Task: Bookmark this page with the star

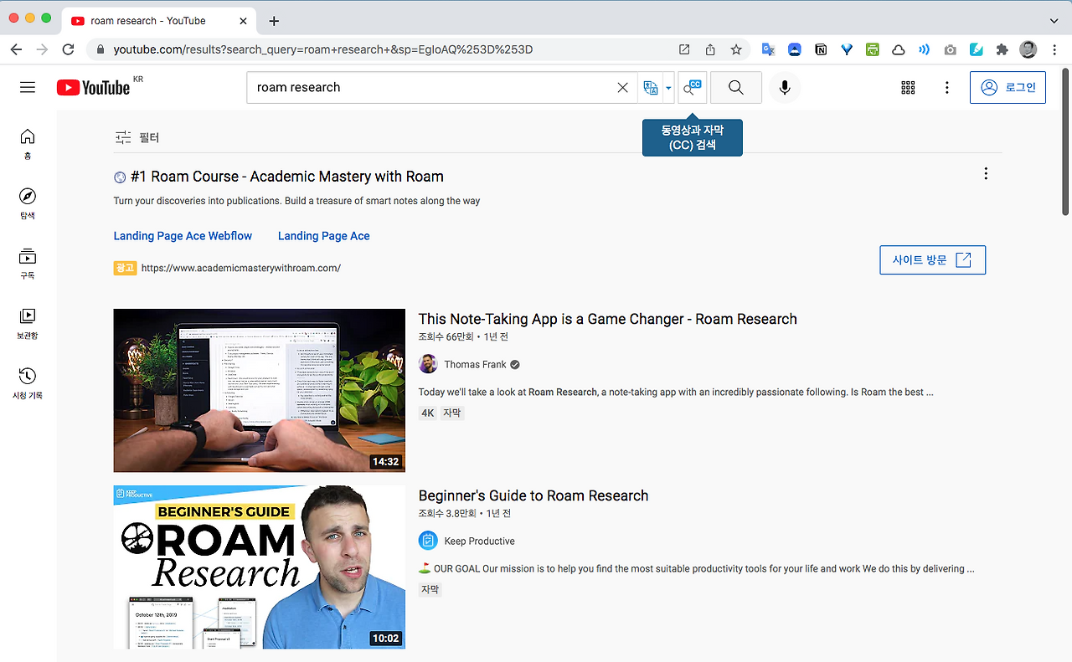Action: [736, 49]
